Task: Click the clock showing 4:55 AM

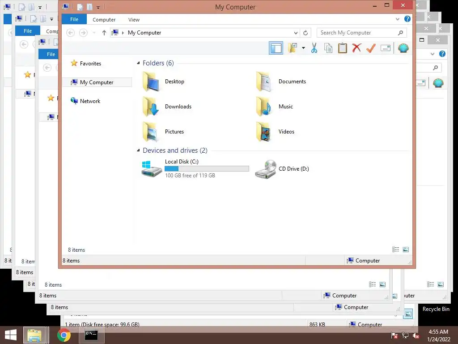Action: (x=438, y=332)
